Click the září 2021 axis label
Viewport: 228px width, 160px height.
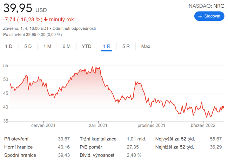(x=98, y=125)
